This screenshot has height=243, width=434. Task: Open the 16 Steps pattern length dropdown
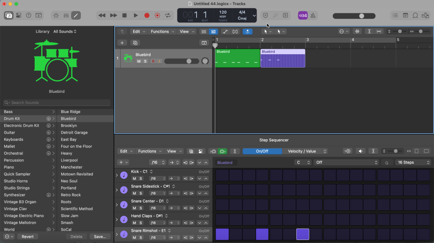point(413,162)
